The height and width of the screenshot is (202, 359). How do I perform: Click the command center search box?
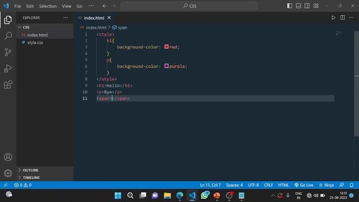click(x=189, y=6)
